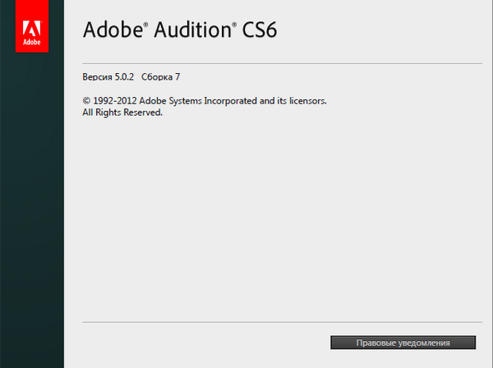Click the "All Rights Reserved." line
Screen dimensions: 493x368
[122, 113]
